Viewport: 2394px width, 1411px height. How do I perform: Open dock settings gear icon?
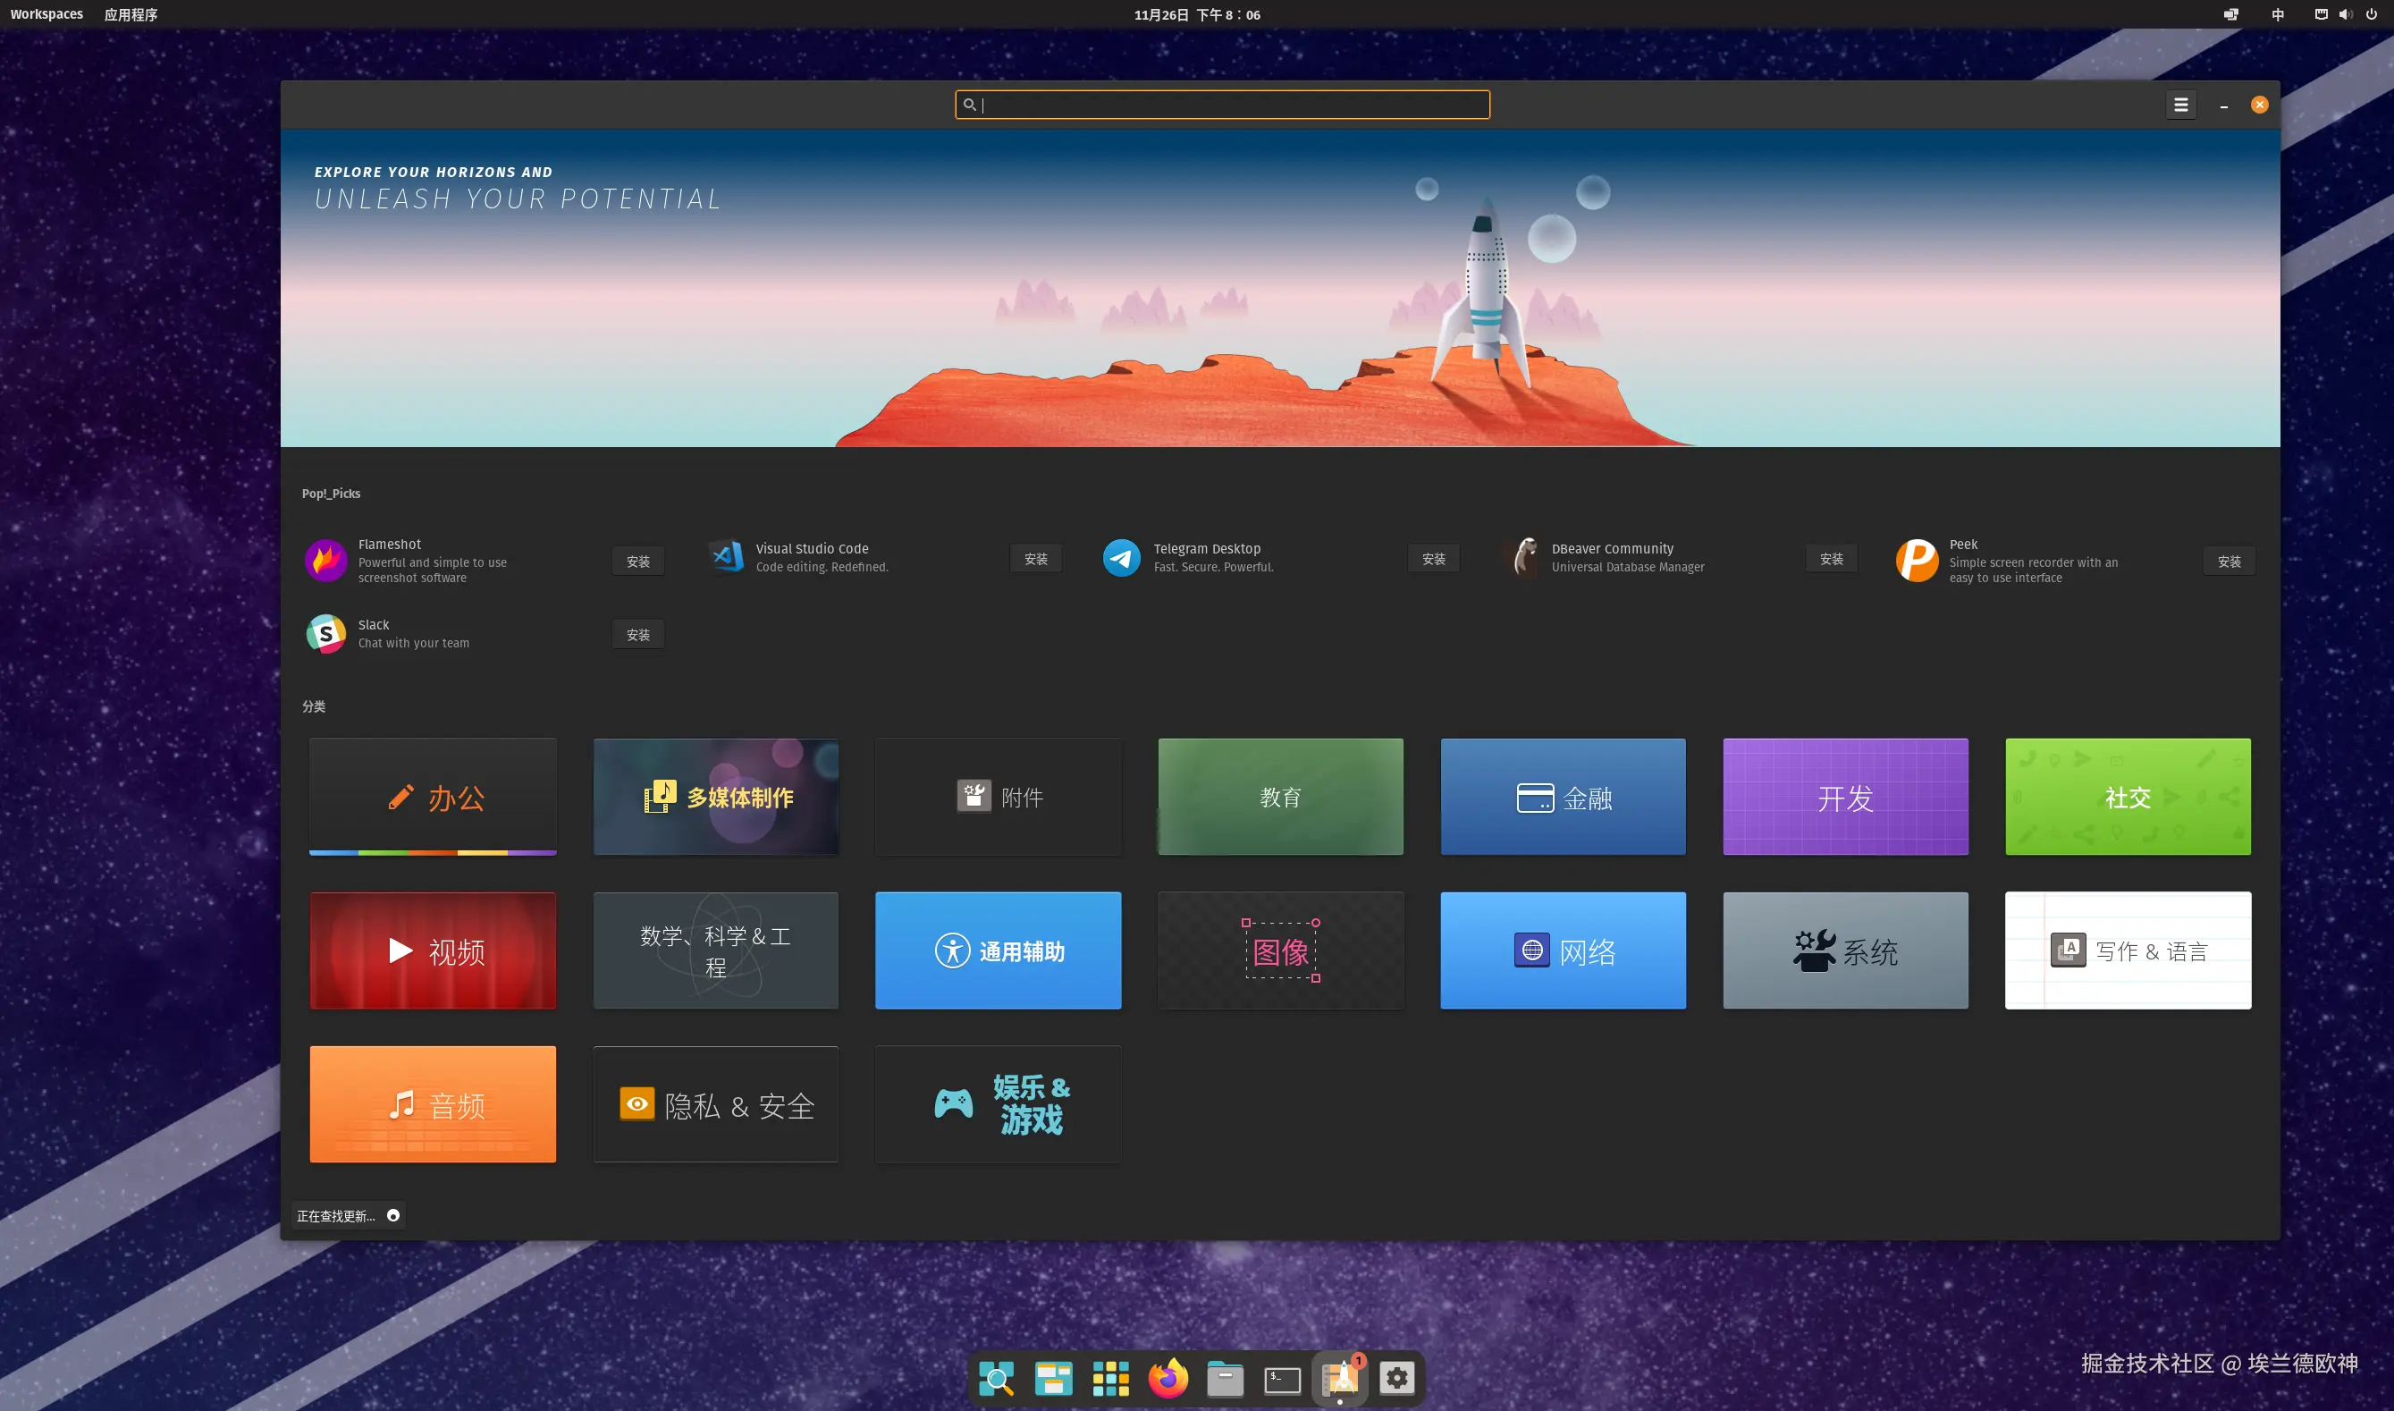(1396, 1378)
